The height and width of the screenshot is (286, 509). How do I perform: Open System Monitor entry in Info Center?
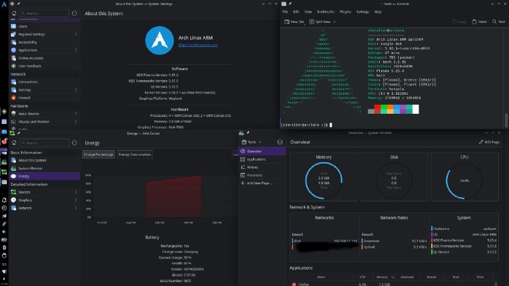44,168
